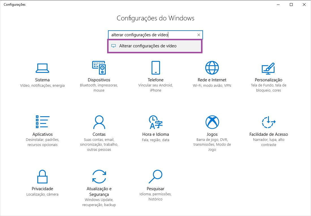311x216 pixels.
Task: Click 'Desinstalar, padrões, recursos opcionais' text
Action: tap(42, 142)
